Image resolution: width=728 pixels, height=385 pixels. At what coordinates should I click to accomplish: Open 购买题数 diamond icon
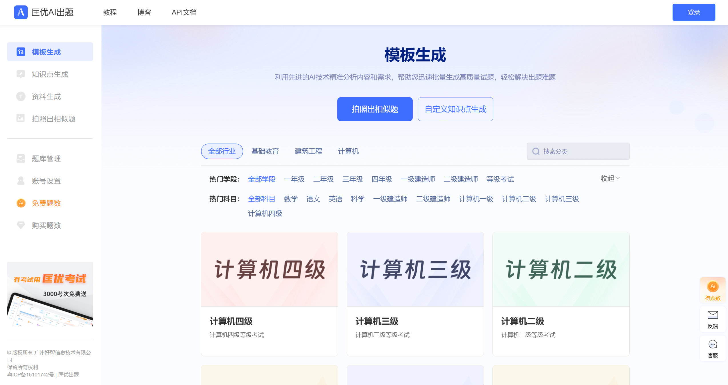click(21, 225)
